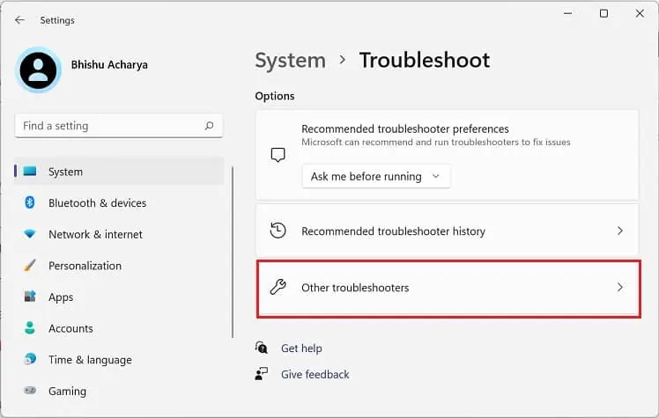Viewport: 659px width, 418px height.
Task: Select System in the sidebar
Action: (x=65, y=172)
